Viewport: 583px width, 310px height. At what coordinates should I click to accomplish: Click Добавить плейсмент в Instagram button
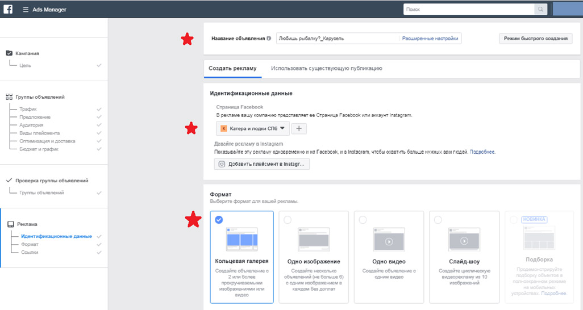tap(262, 164)
